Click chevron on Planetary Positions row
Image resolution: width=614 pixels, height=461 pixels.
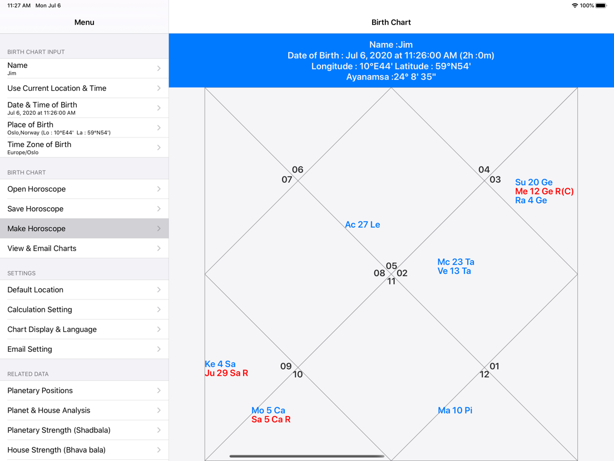(x=159, y=390)
